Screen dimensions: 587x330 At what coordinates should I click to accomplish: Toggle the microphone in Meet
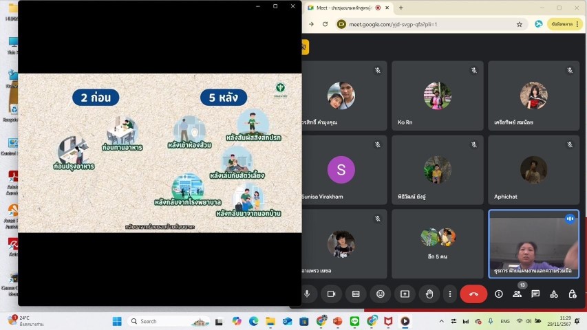click(307, 294)
